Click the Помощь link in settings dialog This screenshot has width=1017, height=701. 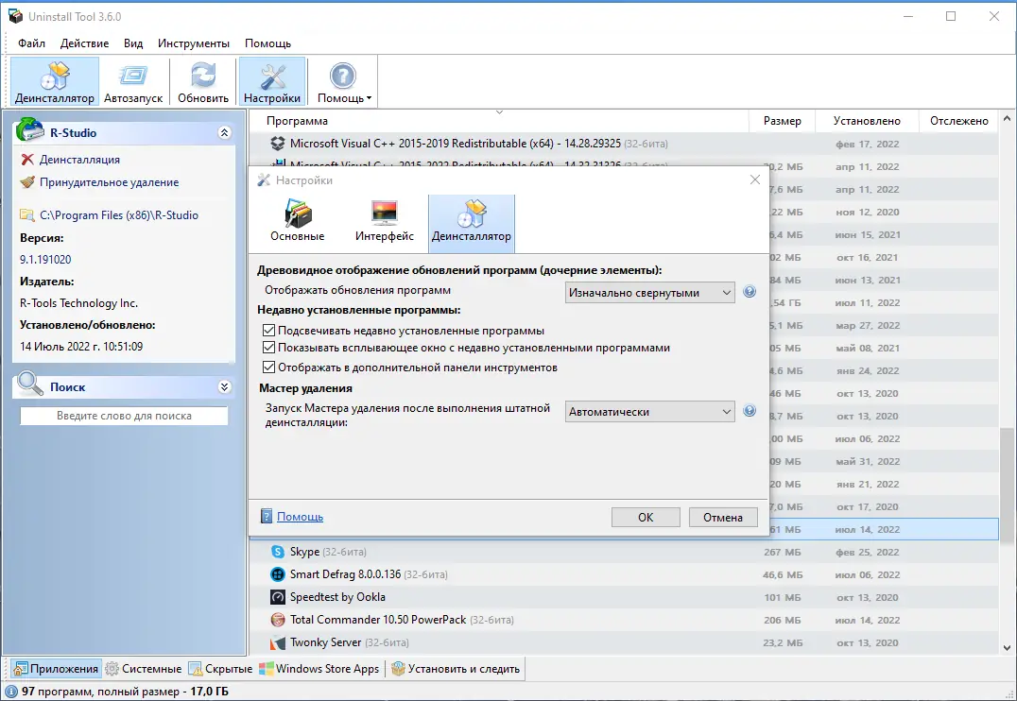pos(300,517)
